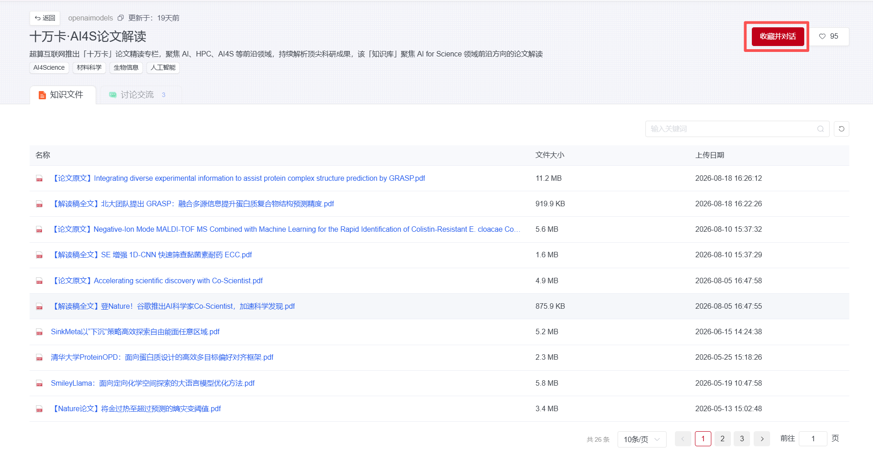This screenshot has height=459, width=873.
Task: Click PDF icon of SmileyLlama file row
Action: pyautogui.click(x=40, y=383)
